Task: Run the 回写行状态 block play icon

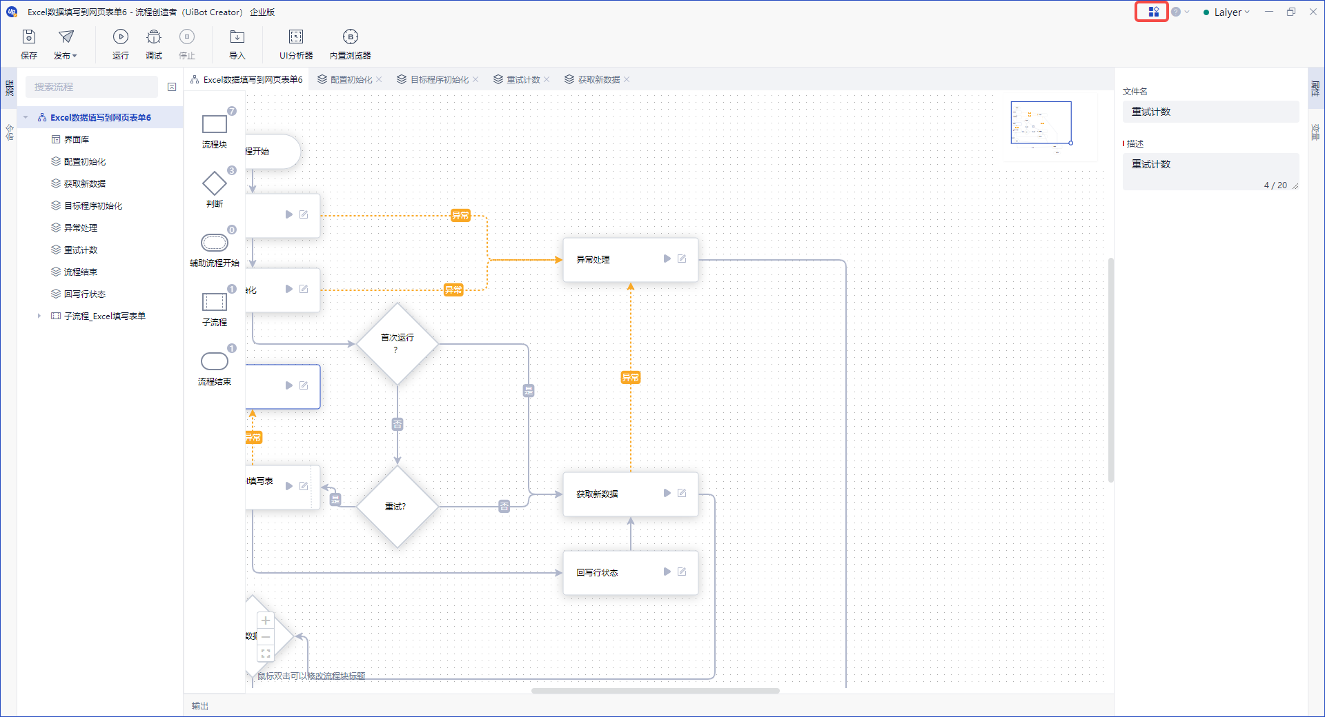Action: [667, 572]
